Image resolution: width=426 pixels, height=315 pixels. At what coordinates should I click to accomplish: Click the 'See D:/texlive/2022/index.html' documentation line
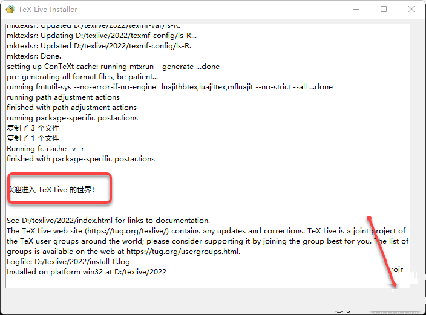point(108,221)
